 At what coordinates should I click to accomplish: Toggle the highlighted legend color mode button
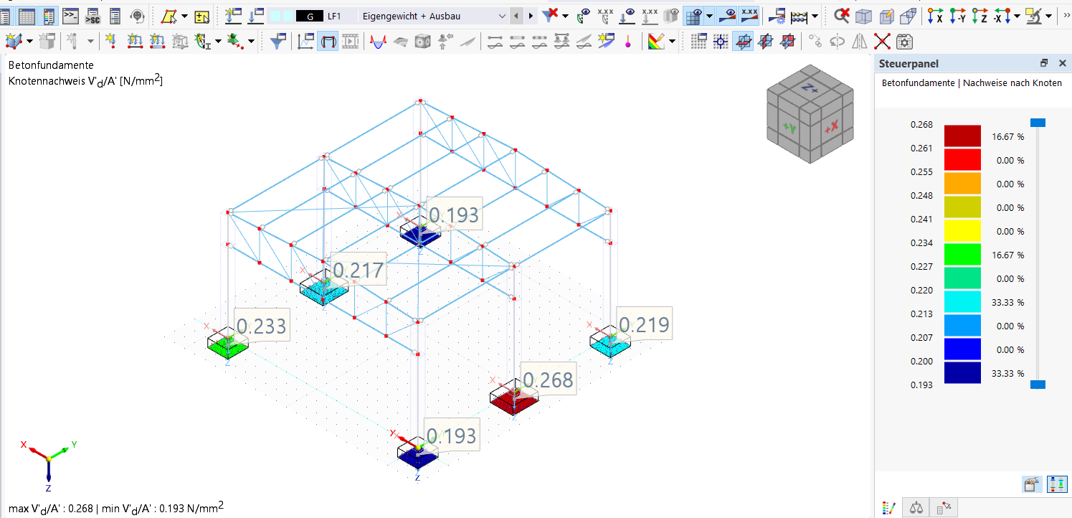click(x=1057, y=484)
